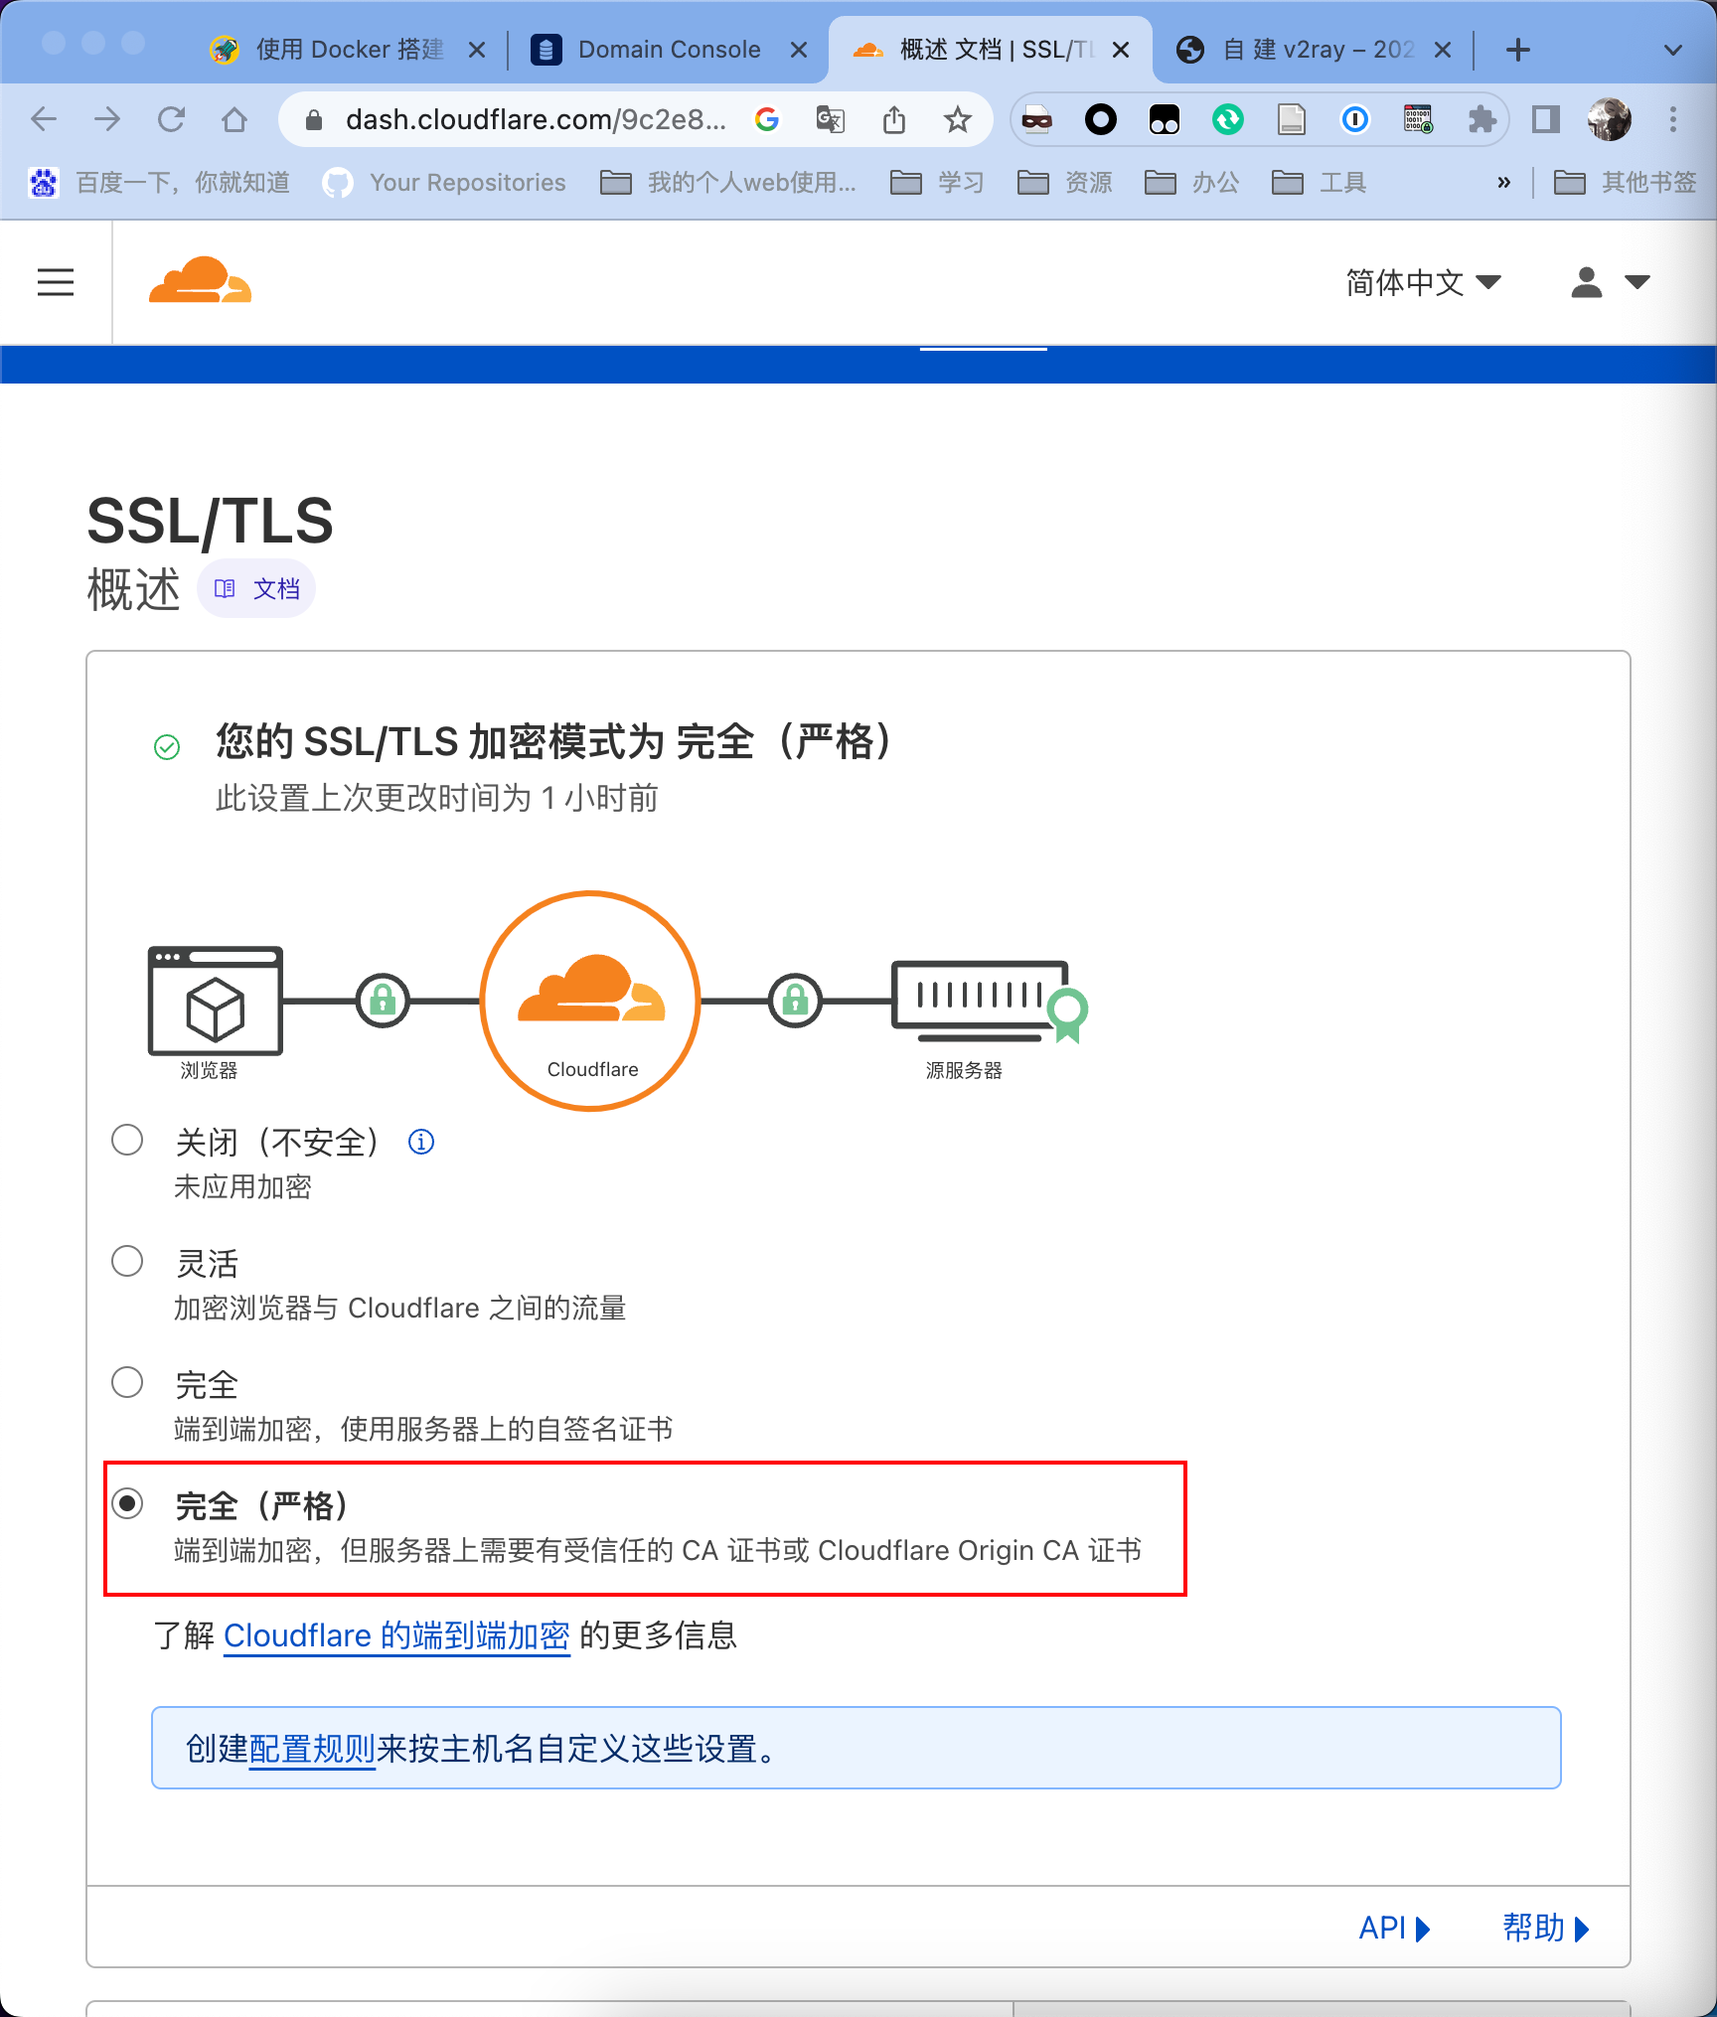Open the 办公 bookmark folder

tap(1191, 182)
